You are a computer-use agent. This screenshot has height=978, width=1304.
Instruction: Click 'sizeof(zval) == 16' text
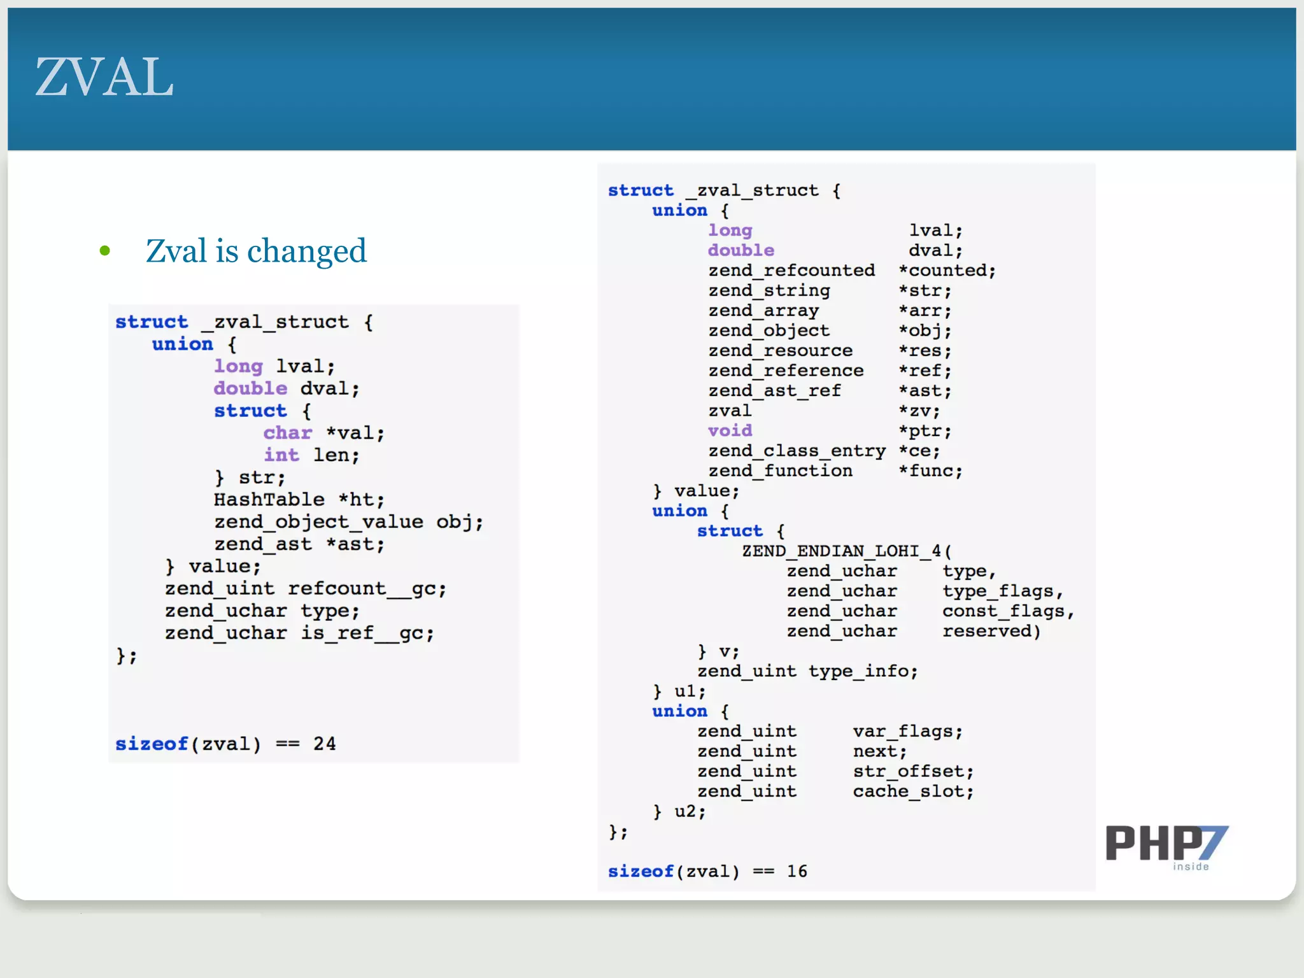coord(707,871)
